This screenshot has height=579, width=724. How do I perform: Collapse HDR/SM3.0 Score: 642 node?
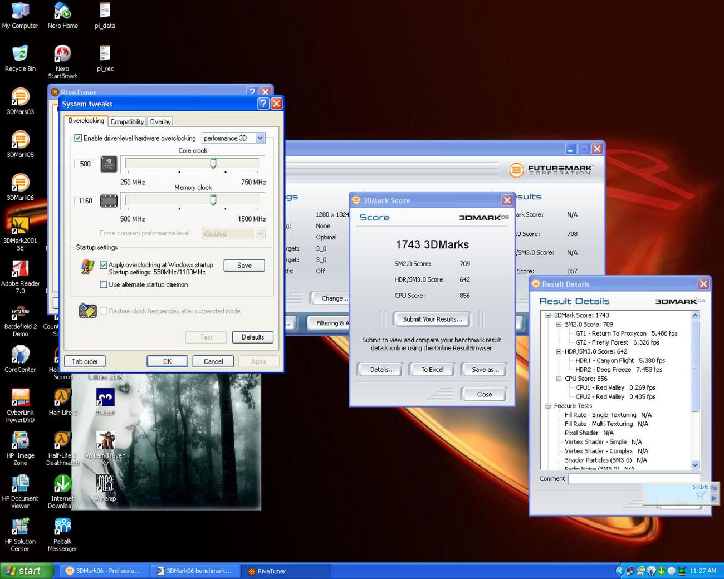coord(559,351)
